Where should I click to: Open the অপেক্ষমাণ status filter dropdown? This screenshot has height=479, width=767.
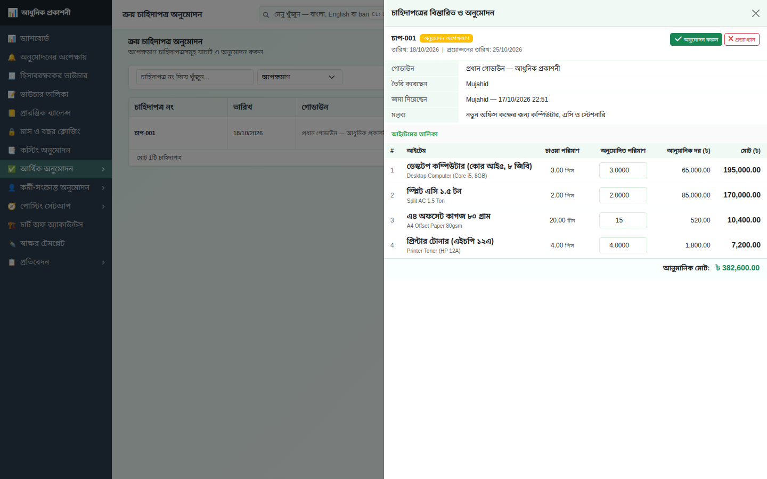299,77
